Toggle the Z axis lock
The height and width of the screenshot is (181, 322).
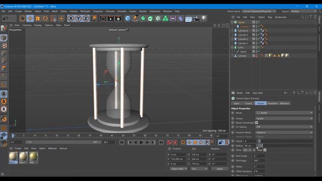click(x=86, y=19)
